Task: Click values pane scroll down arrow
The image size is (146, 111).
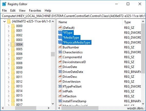Action: (143, 104)
